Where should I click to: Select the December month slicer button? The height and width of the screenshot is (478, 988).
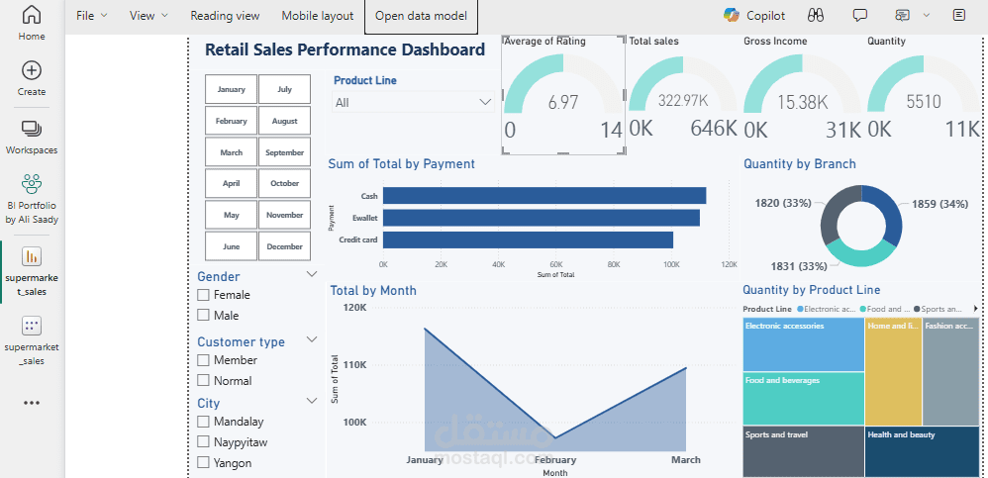(x=285, y=246)
